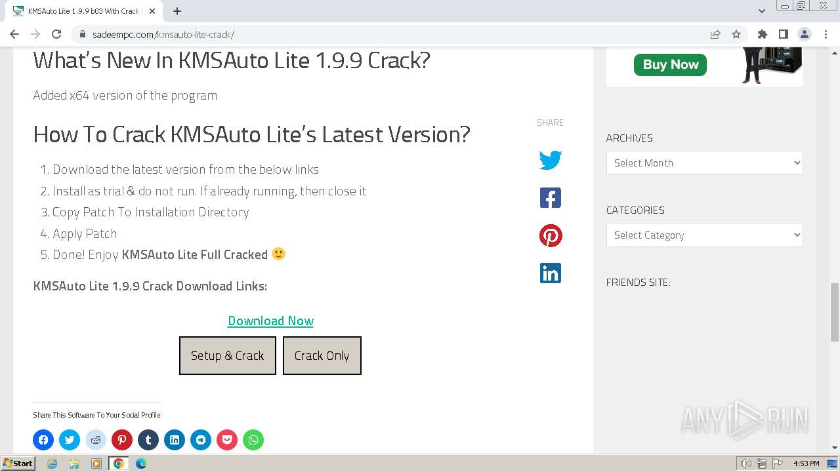
Task: Click the round Twitter share icon at bottom
Action: (70, 440)
